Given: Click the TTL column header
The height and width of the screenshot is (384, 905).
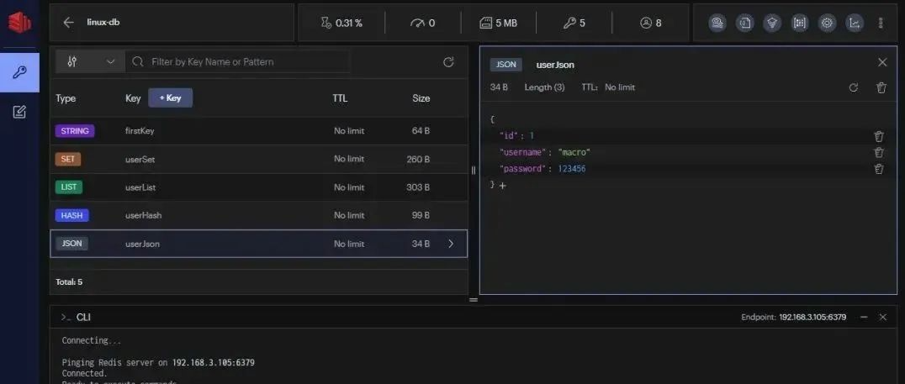Looking at the screenshot, I should [x=340, y=98].
